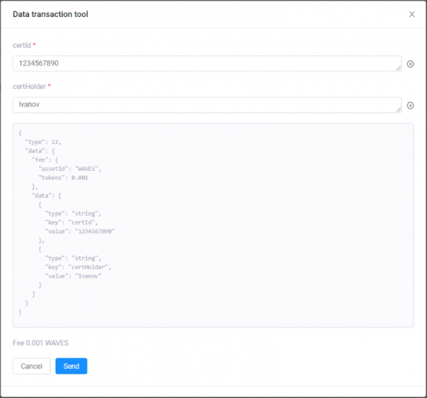Click the "tokens": 0.001 line in JSON
This screenshot has height=398, width=427.
click(x=68, y=177)
